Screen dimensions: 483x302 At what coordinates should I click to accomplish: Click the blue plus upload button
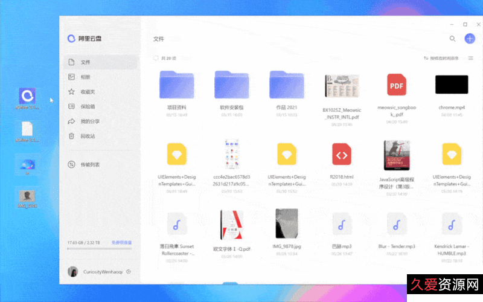470,39
